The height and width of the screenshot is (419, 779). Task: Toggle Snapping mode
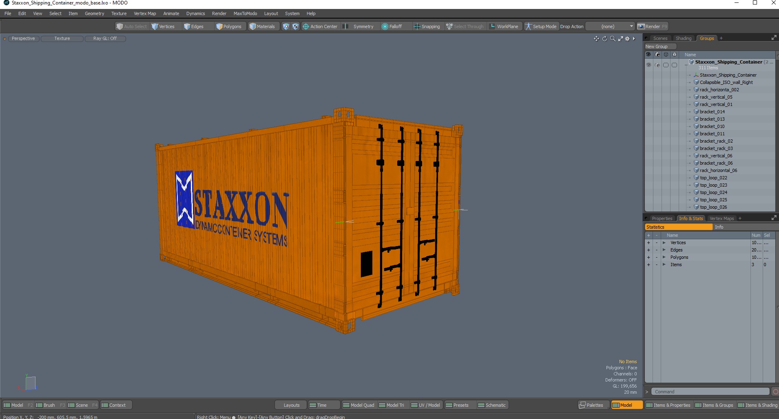[x=427, y=26]
